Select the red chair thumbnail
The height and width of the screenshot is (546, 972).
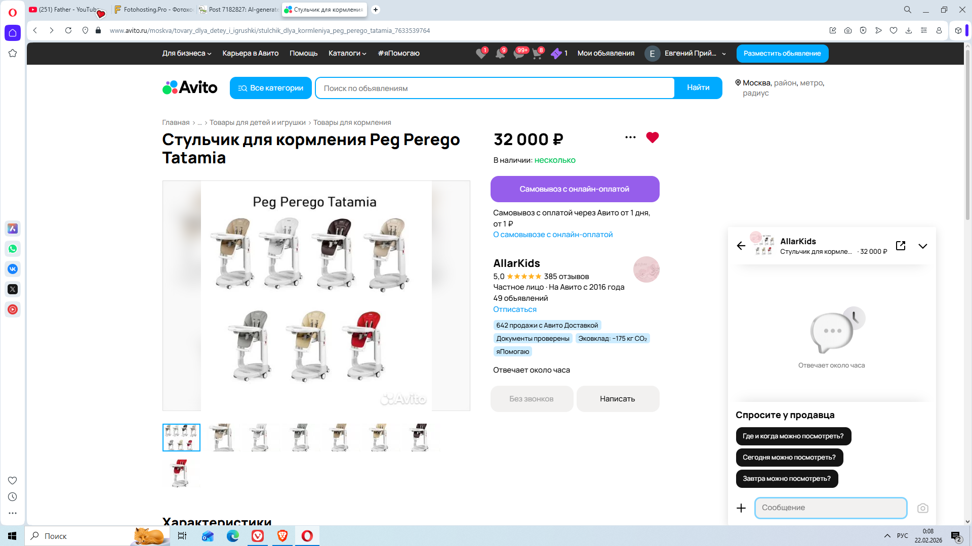point(181,473)
